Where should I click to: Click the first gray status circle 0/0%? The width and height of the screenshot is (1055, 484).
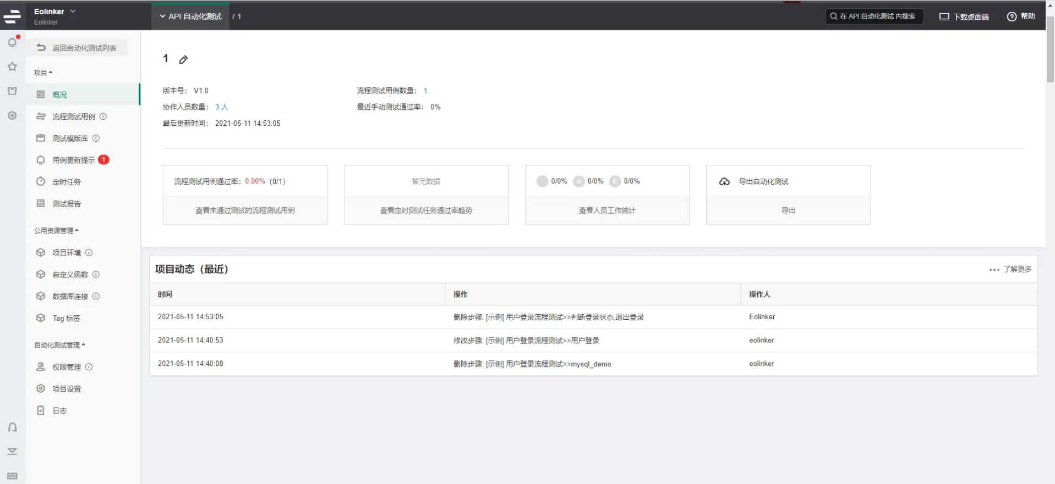pyautogui.click(x=542, y=181)
